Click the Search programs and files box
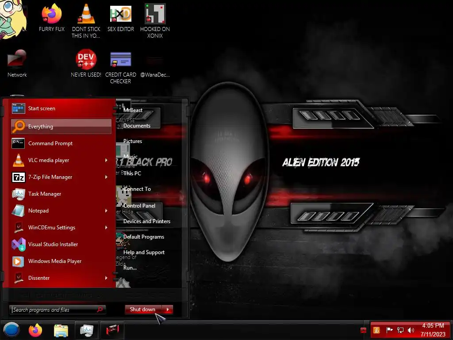Image resolution: width=453 pixels, height=340 pixels. tap(57, 309)
